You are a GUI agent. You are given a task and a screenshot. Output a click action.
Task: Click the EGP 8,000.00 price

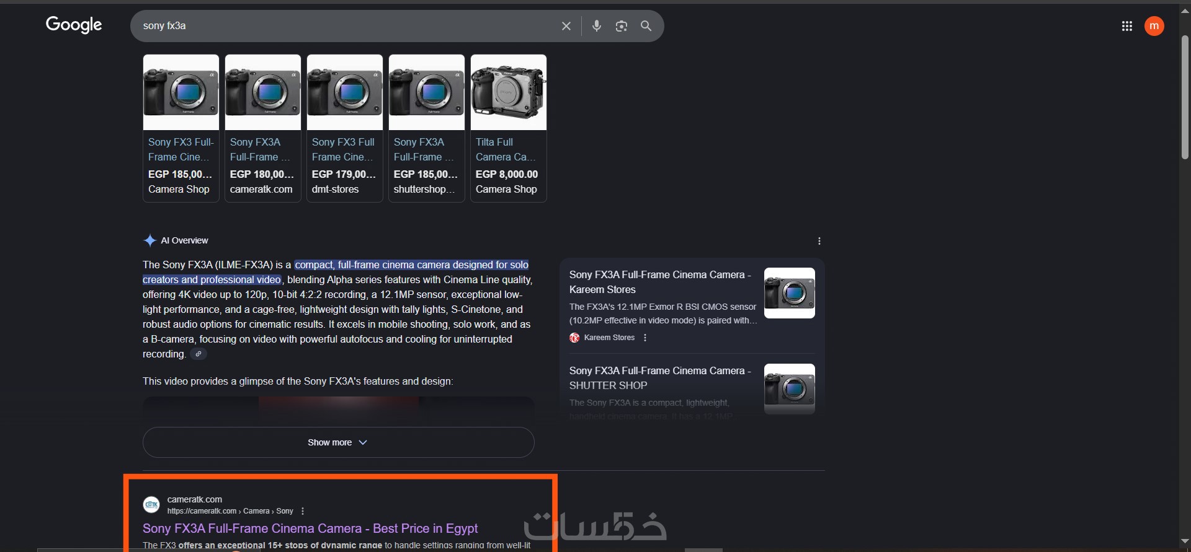507,174
